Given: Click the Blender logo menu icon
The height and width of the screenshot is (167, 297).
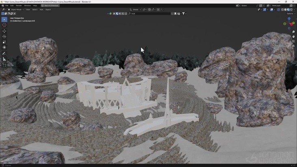Looking at the screenshot, I should click(x=3, y=6).
